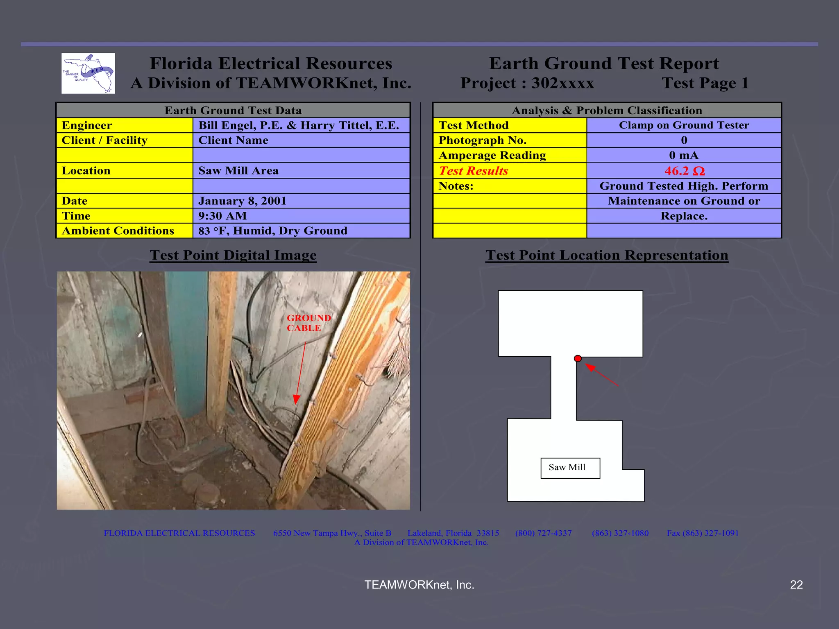Image resolution: width=839 pixels, height=629 pixels.
Task: Click the 'TEAMWORKnet, Inc.' slide footer
Action: (419, 585)
